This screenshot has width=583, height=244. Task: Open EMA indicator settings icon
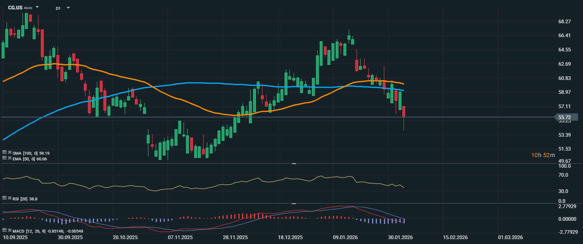(x=4, y=158)
